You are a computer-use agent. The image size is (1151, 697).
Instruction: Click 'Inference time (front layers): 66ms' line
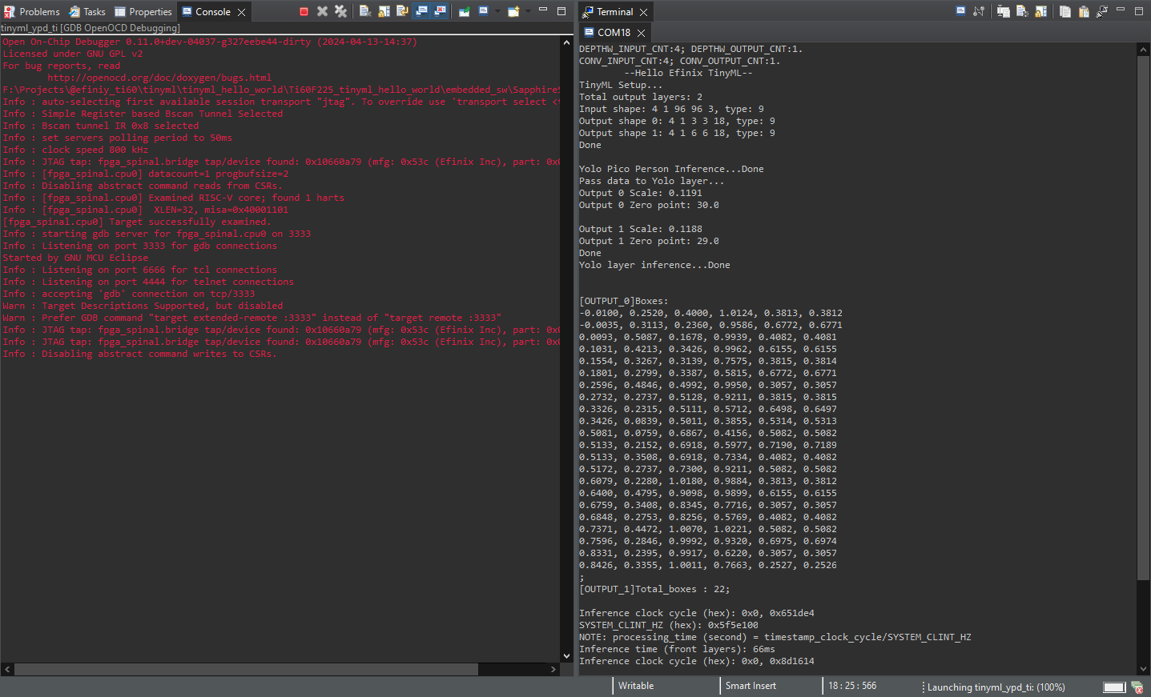point(677,649)
